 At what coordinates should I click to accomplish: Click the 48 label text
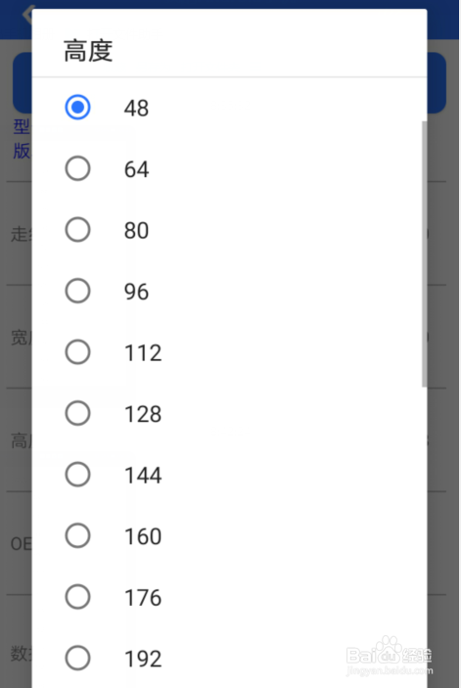click(x=136, y=108)
